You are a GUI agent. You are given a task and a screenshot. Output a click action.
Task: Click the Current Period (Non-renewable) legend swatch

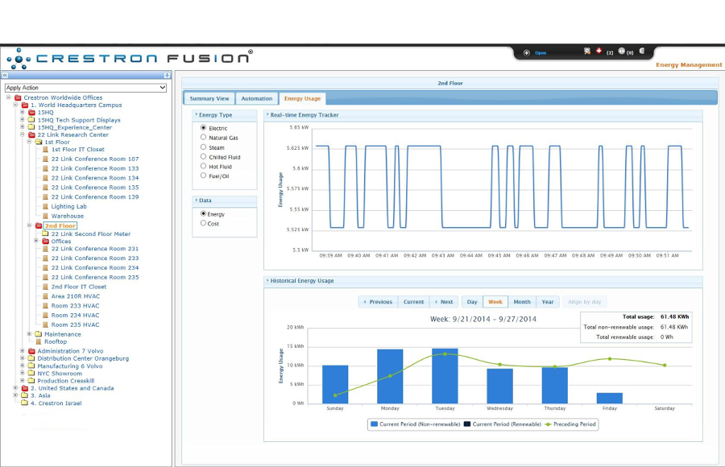374,424
